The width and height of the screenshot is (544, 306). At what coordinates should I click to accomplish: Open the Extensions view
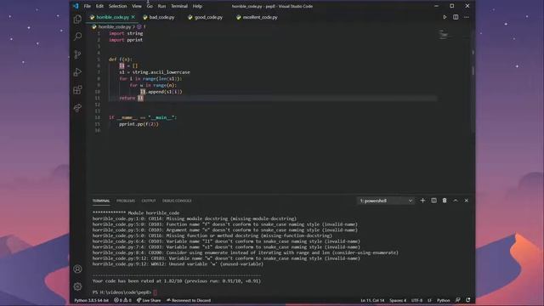point(77,90)
